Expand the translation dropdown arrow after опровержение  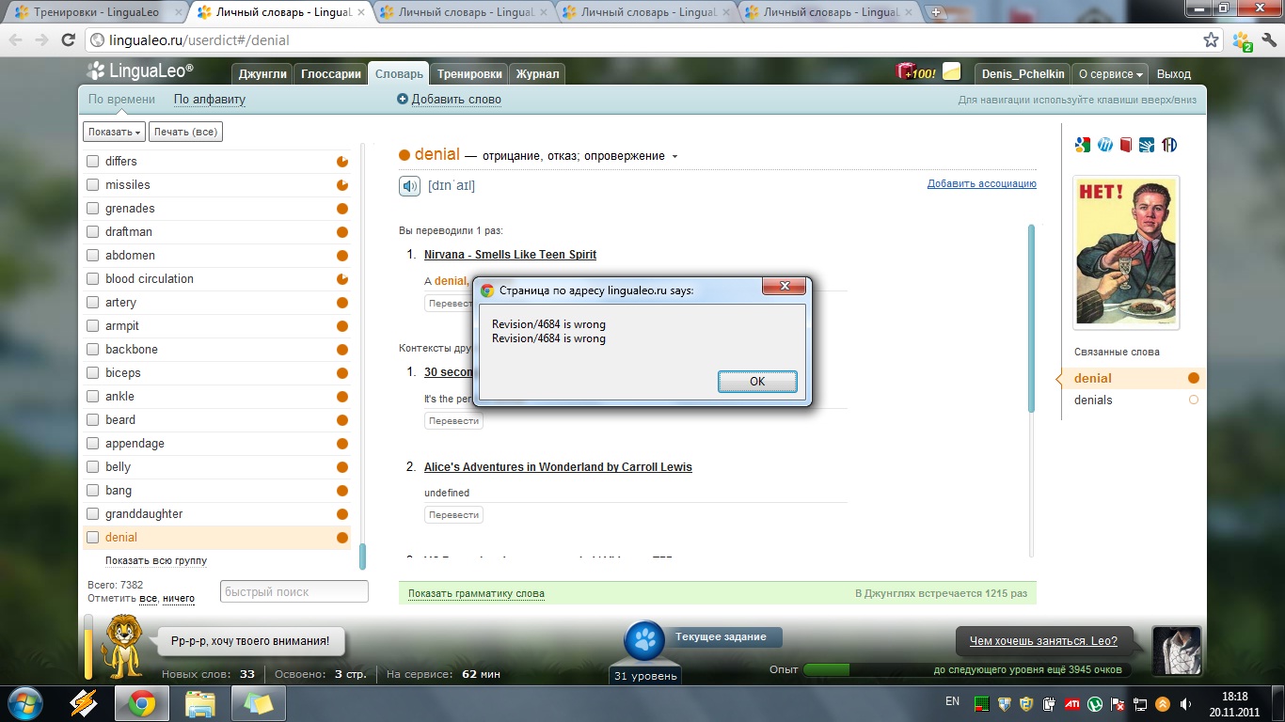[674, 157]
